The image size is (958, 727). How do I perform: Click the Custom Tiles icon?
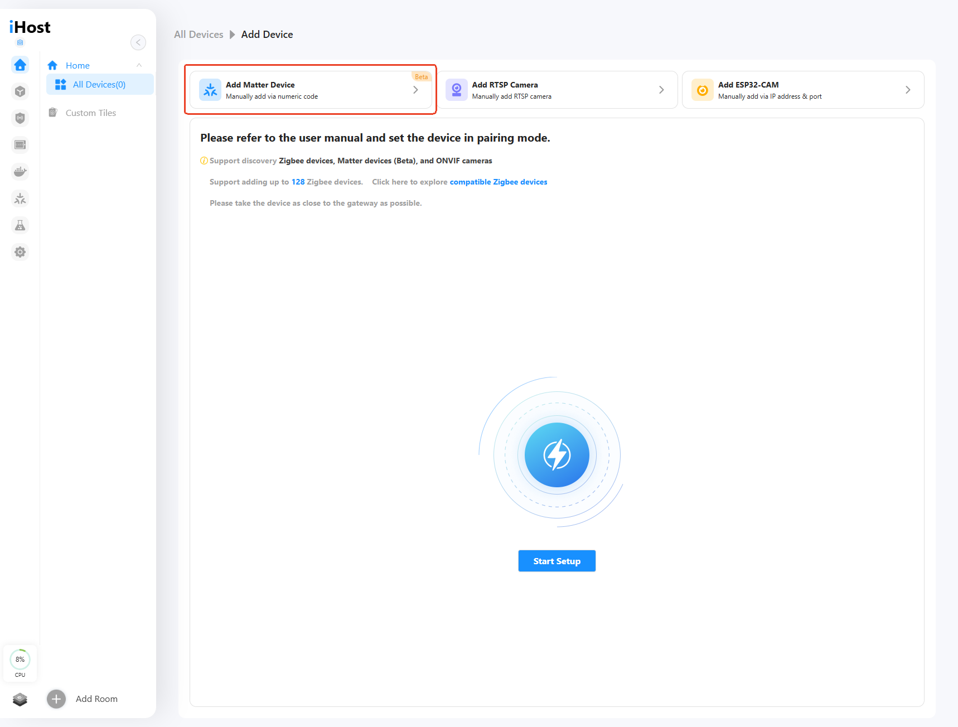click(53, 113)
